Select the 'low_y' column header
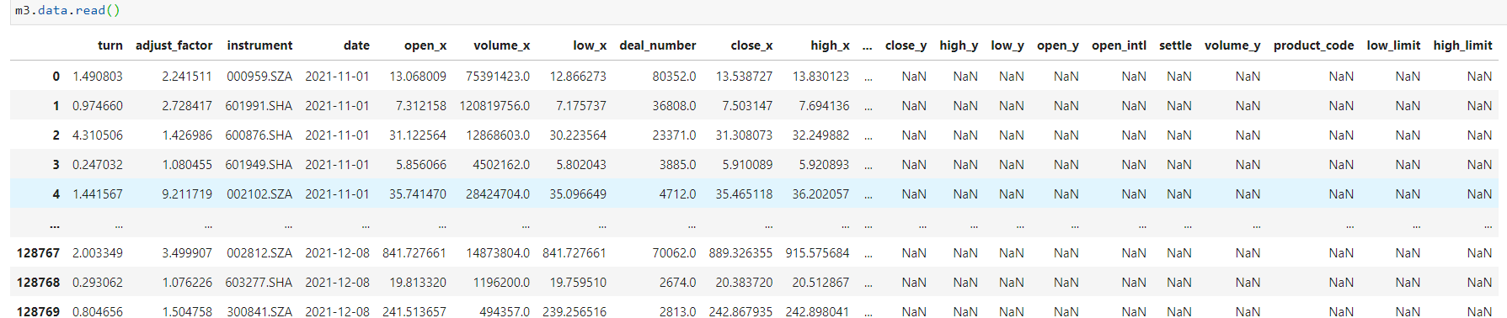 click(1007, 45)
